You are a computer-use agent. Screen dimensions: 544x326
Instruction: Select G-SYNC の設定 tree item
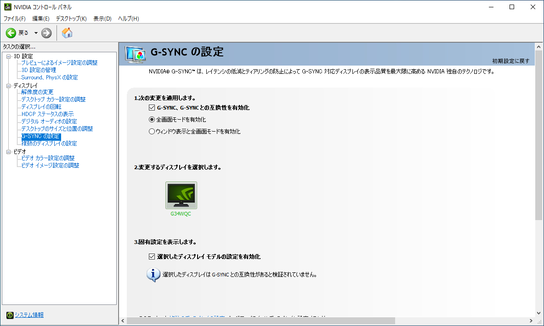[41, 136]
